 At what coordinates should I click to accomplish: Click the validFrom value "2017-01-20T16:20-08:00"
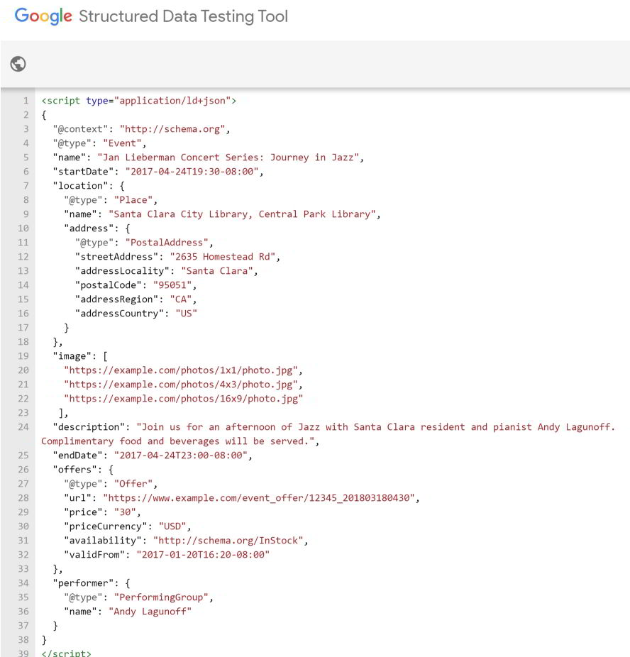coord(203,555)
